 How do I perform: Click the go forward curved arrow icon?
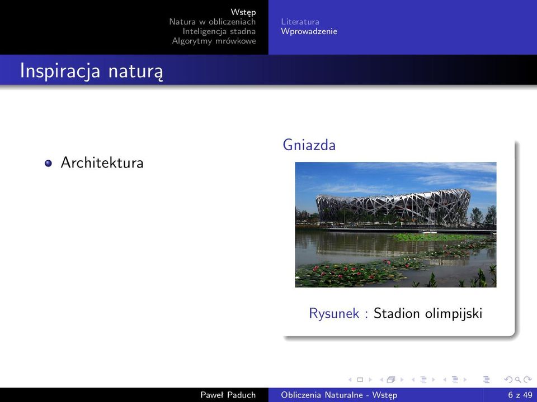(527, 380)
